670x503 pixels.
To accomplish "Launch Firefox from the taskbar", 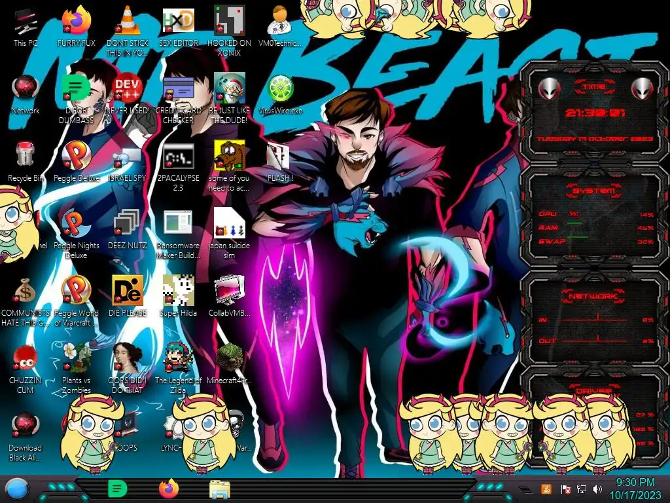I will click(x=169, y=489).
